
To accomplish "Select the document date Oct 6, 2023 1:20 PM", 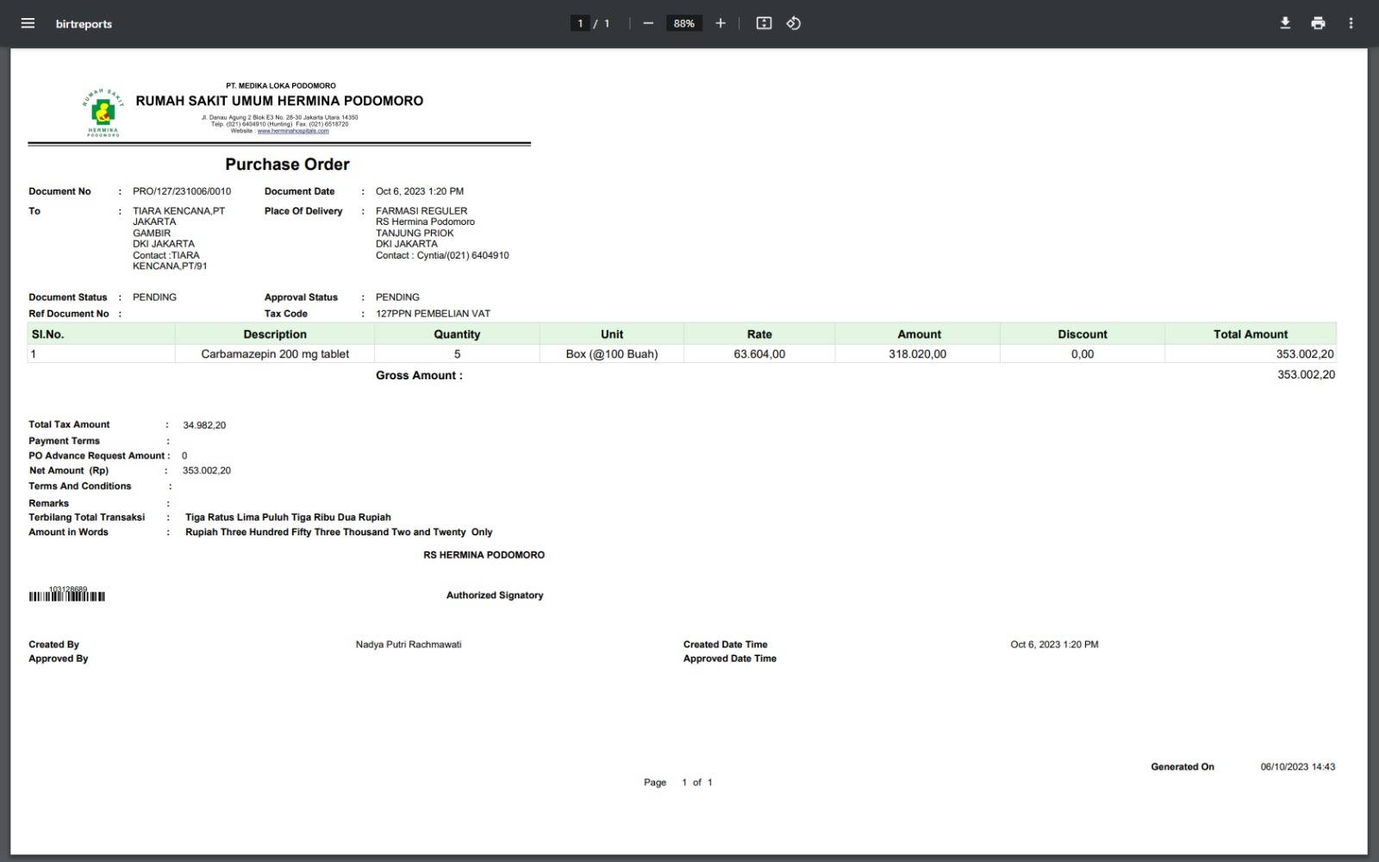I will click(420, 191).
